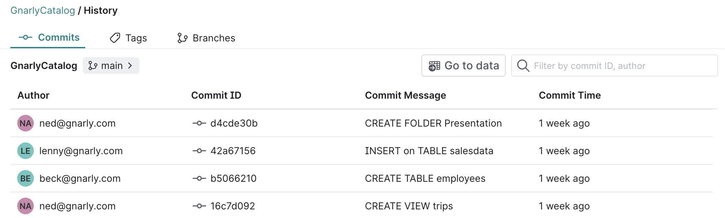Click the LE avatar for lenny@gnarly.com
This screenshot has height=218, width=725.
point(26,151)
